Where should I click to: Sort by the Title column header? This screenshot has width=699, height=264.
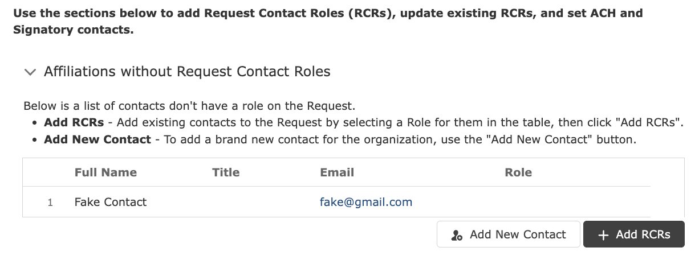click(226, 172)
